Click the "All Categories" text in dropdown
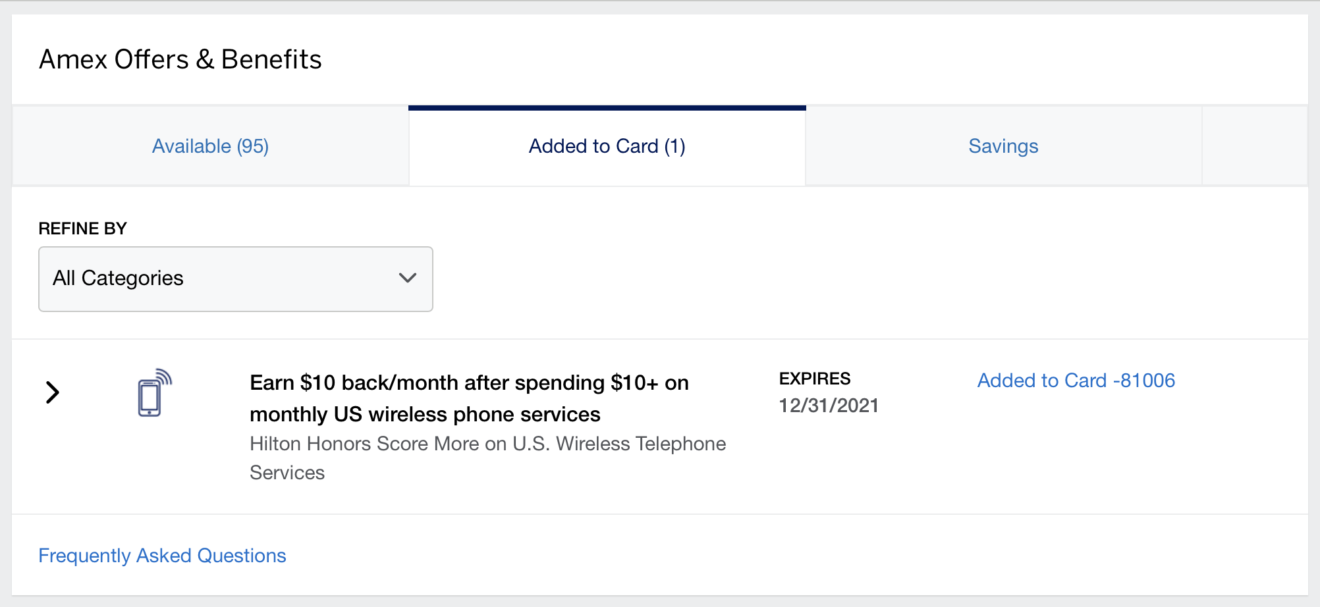The width and height of the screenshot is (1320, 607). [118, 278]
